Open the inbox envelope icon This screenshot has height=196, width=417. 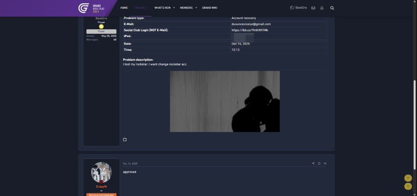point(313,8)
